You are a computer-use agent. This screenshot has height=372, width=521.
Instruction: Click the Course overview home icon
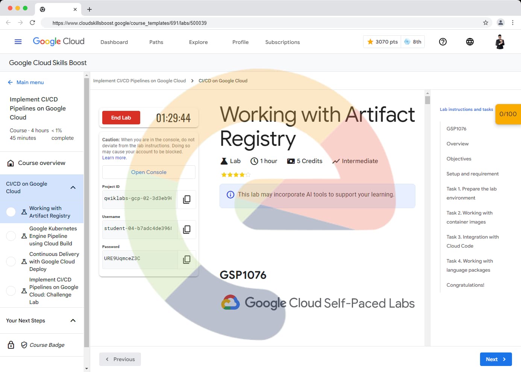11,163
